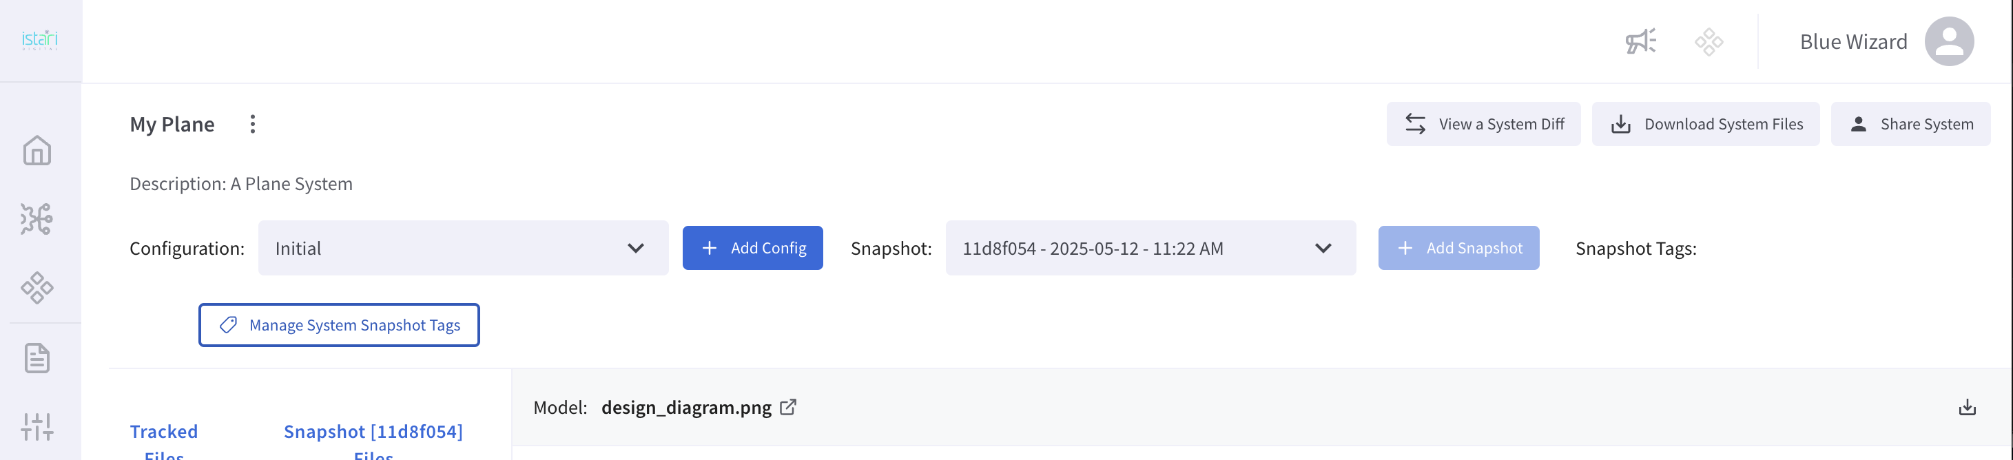The width and height of the screenshot is (2013, 460).
Task: Click the top bar diamond grid icon
Action: pyautogui.click(x=1709, y=41)
